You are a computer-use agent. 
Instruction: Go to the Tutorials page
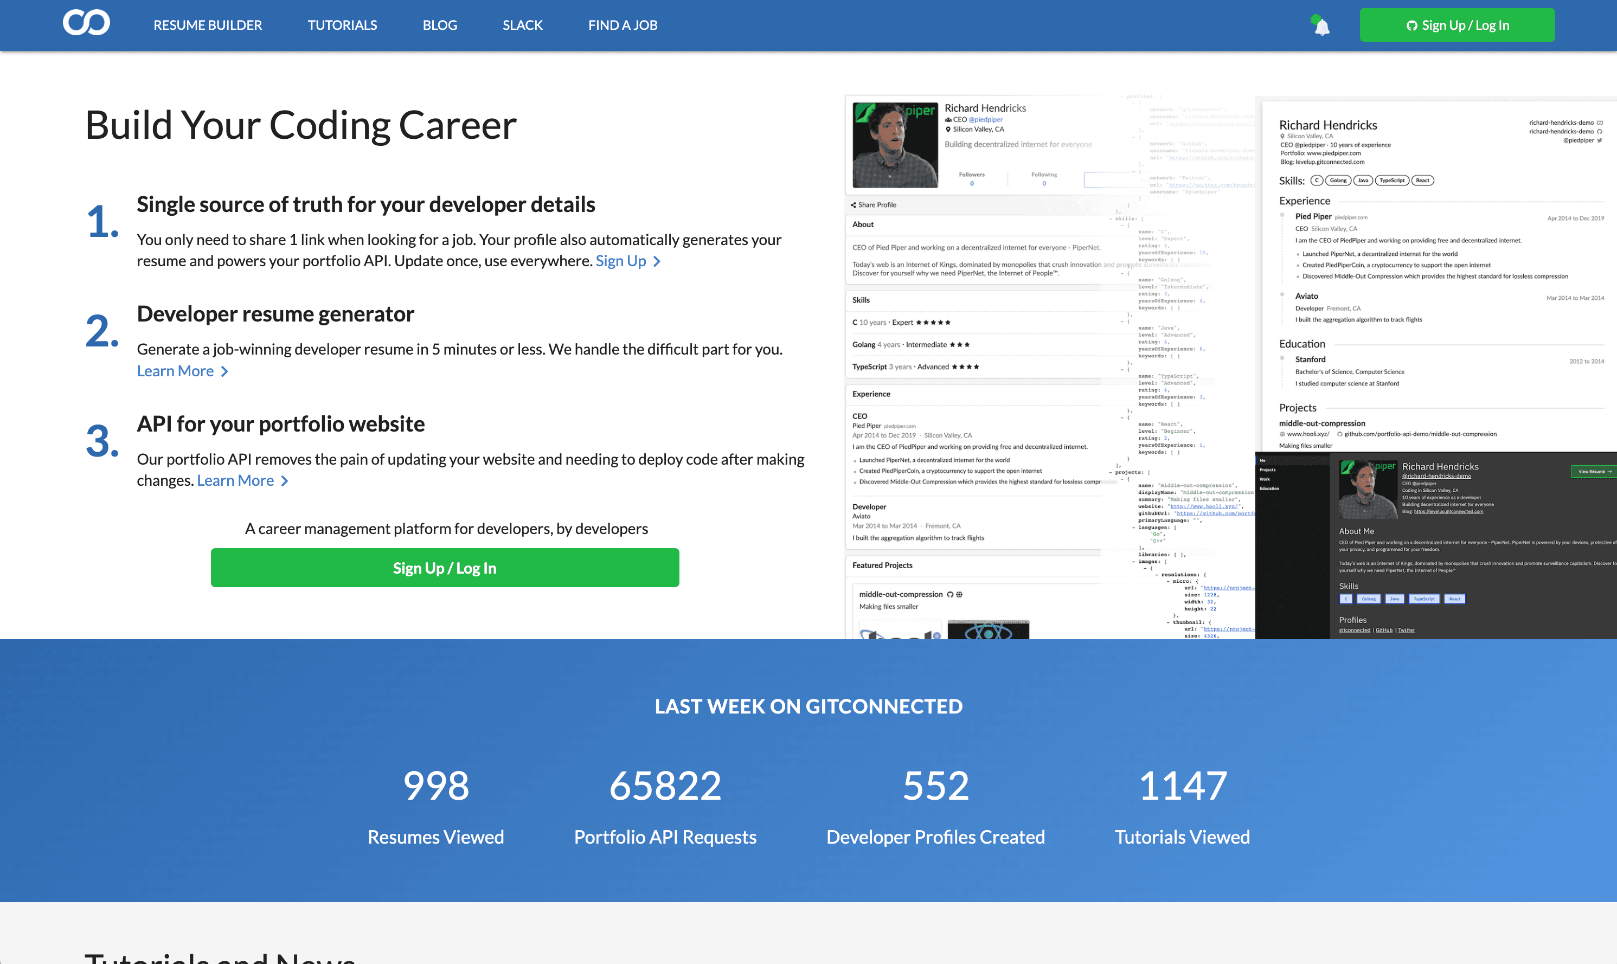[x=342, y=25]
